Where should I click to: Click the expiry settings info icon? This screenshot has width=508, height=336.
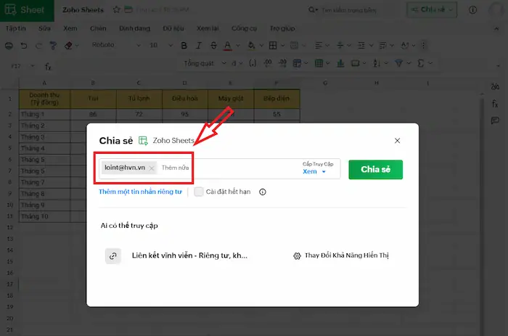tap(263, 192)
